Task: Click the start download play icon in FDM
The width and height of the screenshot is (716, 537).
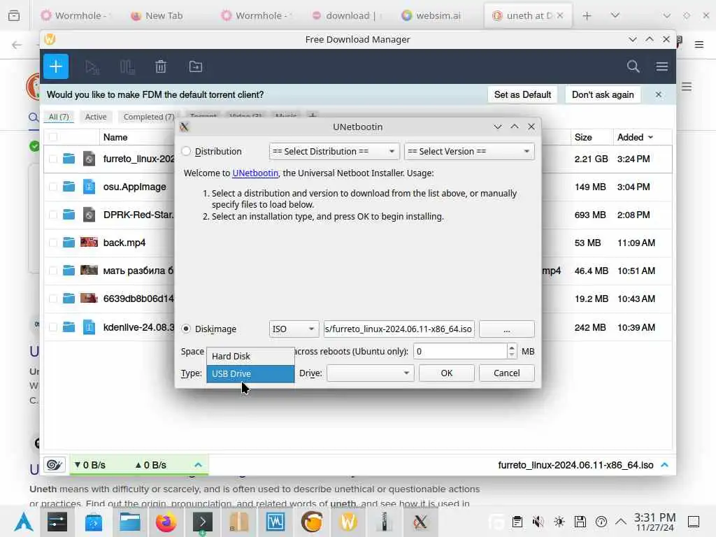Action: tap(92, 67)
